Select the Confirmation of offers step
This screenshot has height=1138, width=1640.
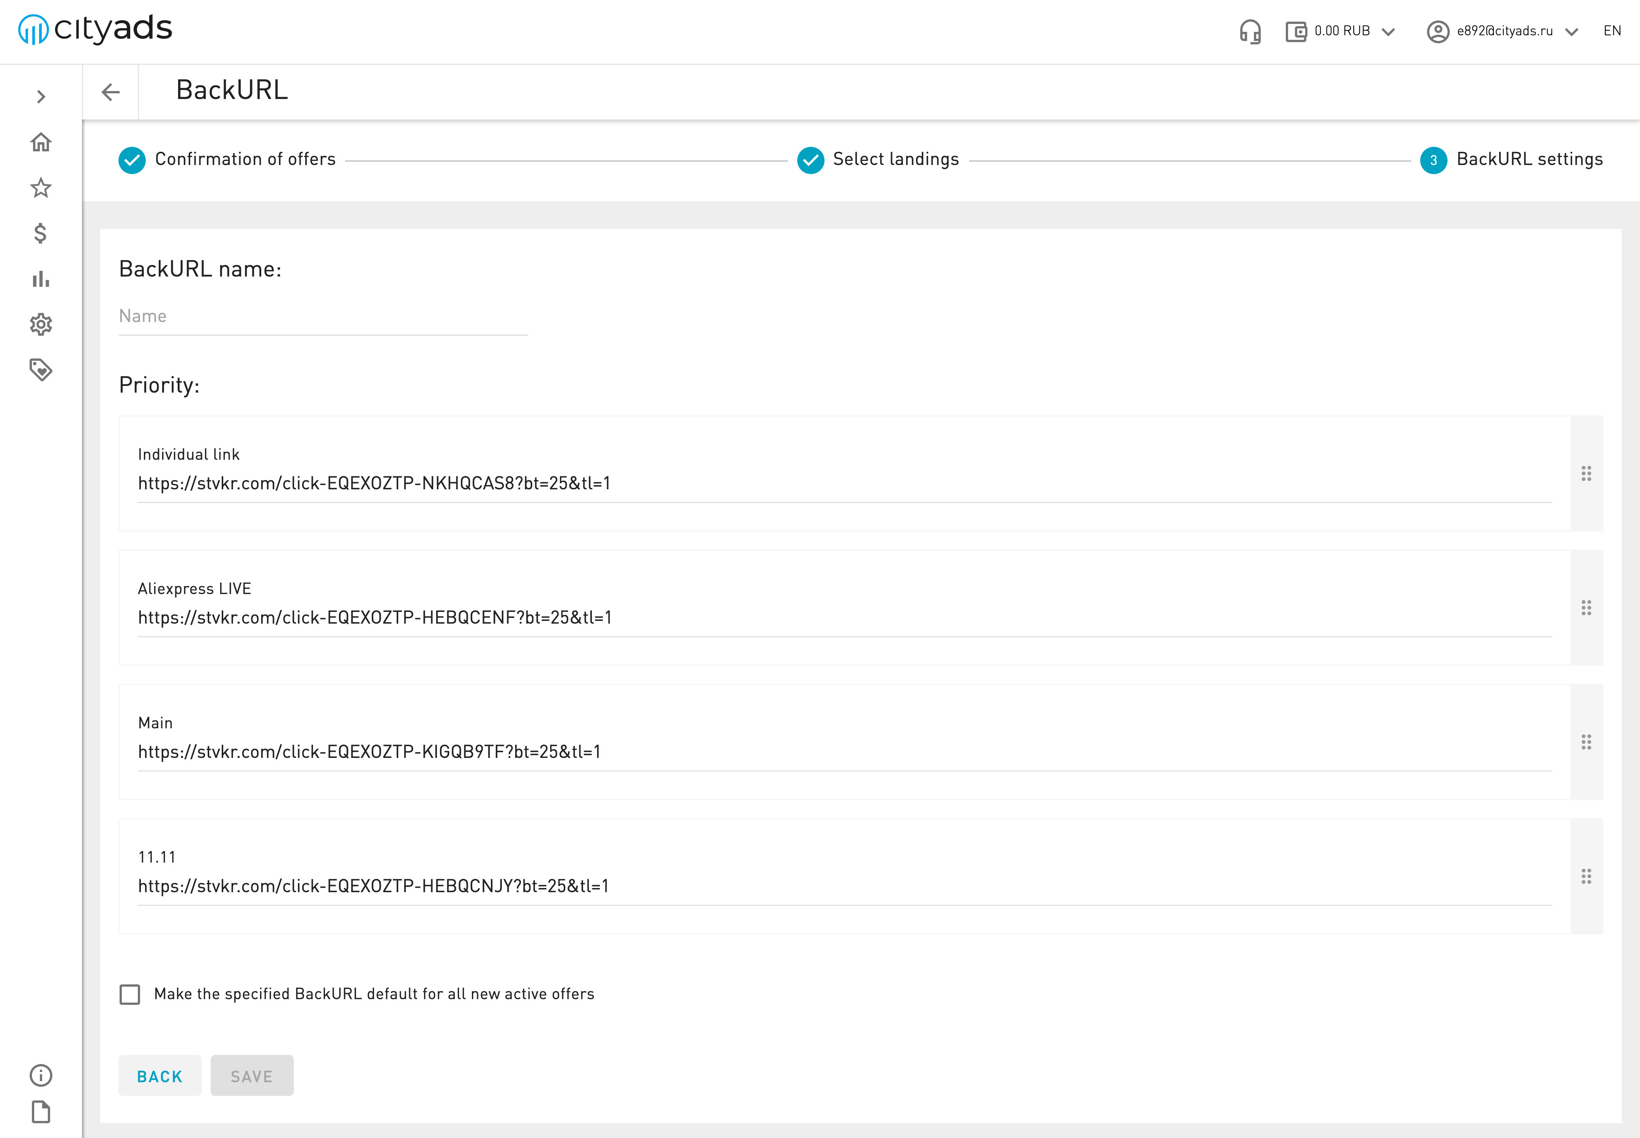[227, 160]
